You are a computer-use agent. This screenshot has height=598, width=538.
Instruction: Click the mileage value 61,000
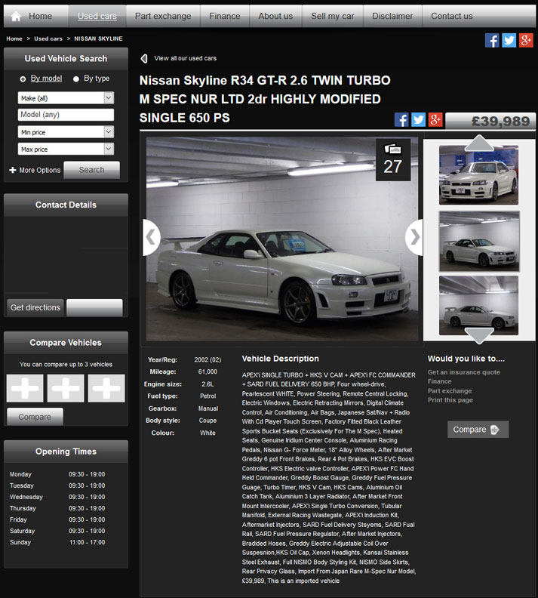tap(208, 371)
